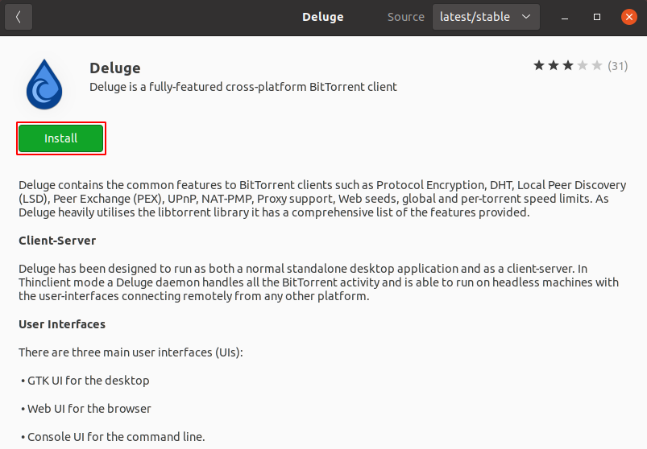Click the 'Deluge' title in the header bar

322,17
